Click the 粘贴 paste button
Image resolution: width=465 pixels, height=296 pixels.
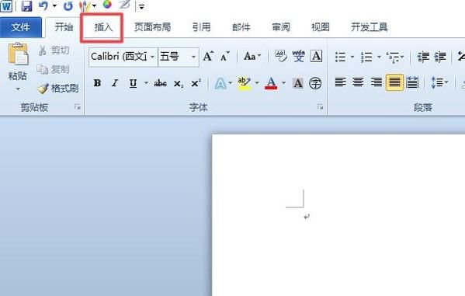tap(18, 61)
